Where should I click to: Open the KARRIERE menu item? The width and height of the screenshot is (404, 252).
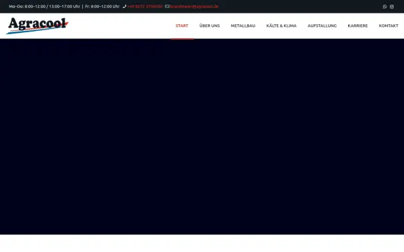(x=358, y=26)
